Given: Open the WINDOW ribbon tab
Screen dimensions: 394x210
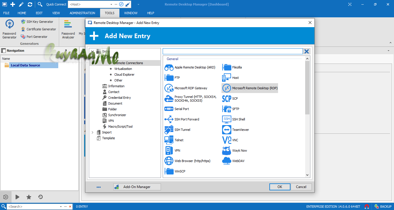Looking at the screenshot, I should [131, 13].
